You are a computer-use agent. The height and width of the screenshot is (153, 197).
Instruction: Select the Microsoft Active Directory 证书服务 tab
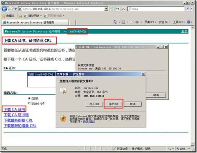[36, 22]
